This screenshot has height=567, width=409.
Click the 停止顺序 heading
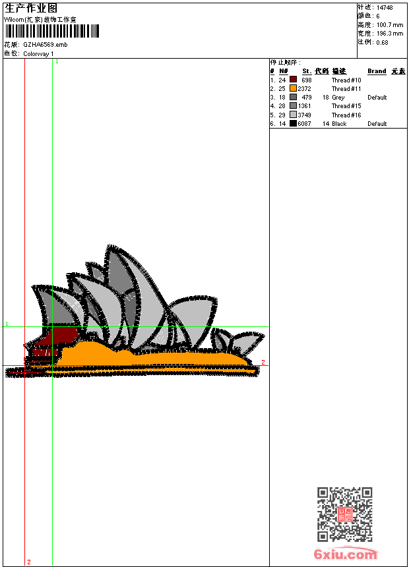click(x=286, y=62)
